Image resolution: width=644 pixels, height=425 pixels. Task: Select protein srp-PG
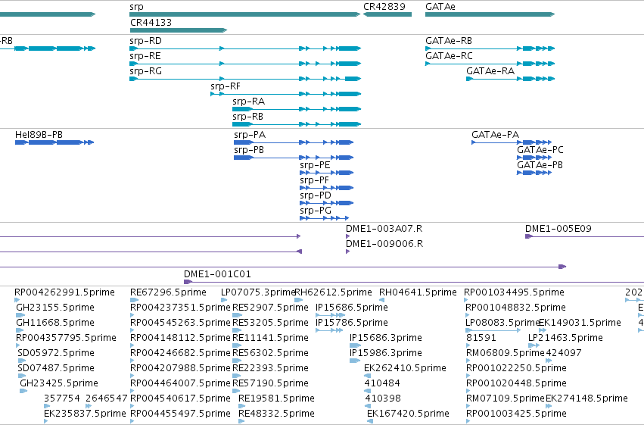tap(325, 218)
